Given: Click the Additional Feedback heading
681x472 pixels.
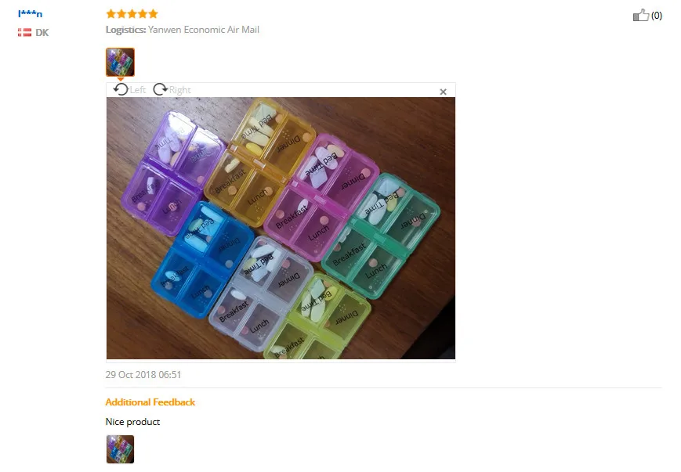Looking at the screenshot, I should (150, 402).
